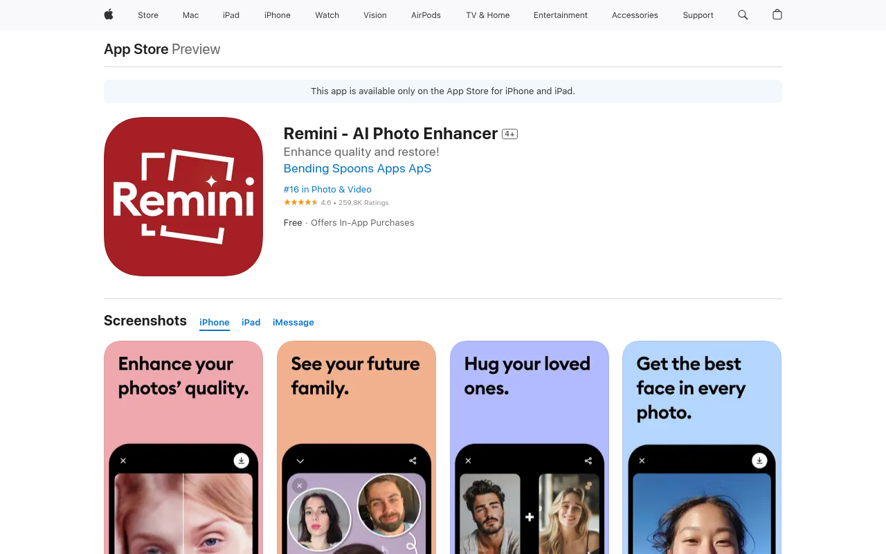Open the search magnifier icon
This screenshot has width=886, height=554.
743,15
